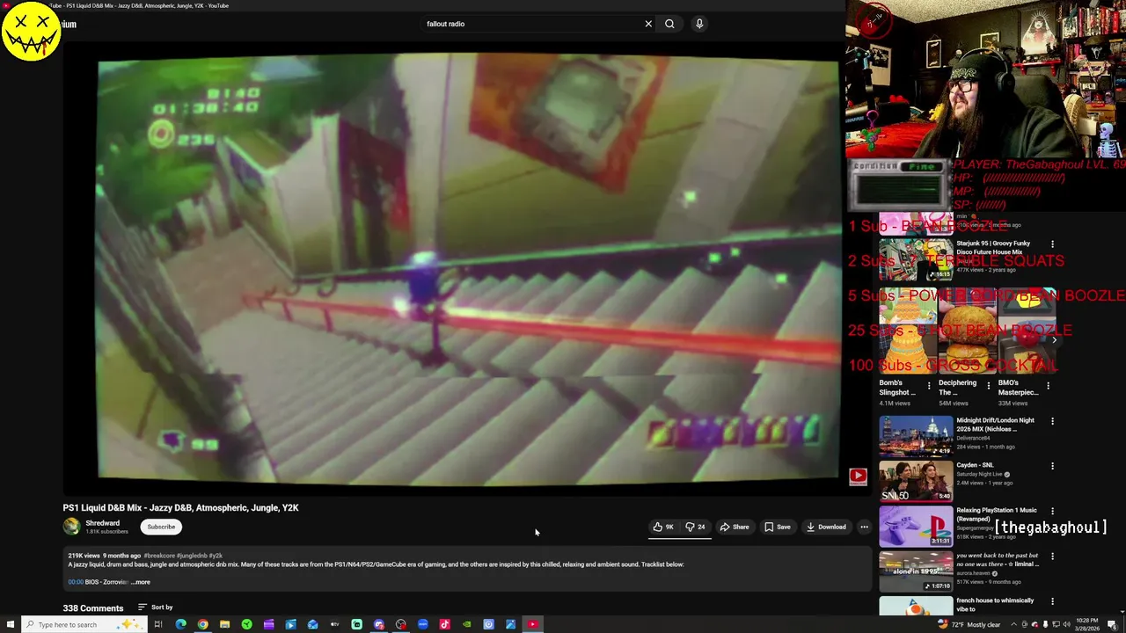This screenshot has width=1126, height=633.
Task: Open NVIDIA app in the taskbar
Action: [x=466, y=624]
